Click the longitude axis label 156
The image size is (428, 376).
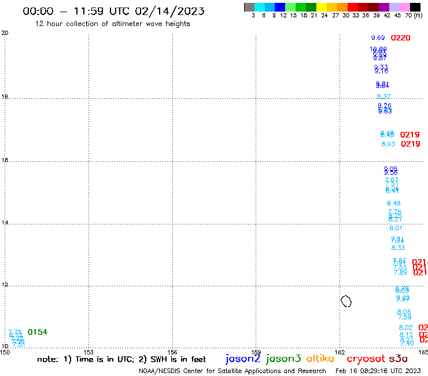[x=172, y=352]
